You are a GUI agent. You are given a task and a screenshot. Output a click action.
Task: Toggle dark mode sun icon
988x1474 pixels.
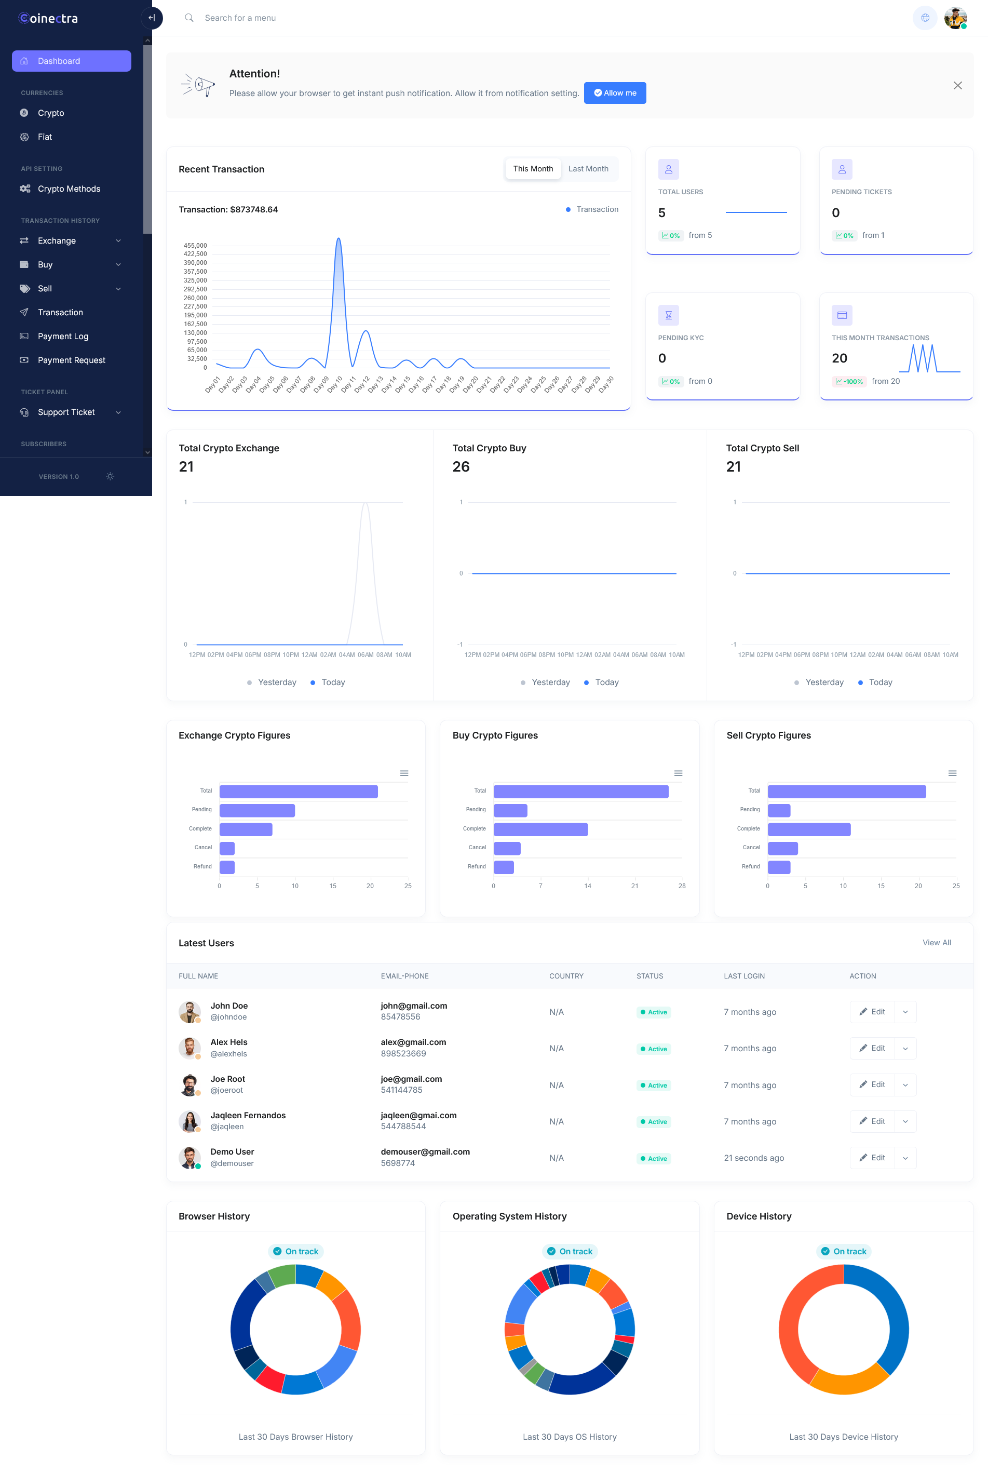point(110,476)
